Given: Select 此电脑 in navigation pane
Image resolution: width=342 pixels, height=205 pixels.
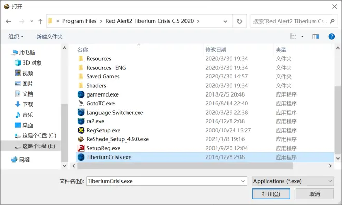Looking at the screenshot, I should pyautogui.click(x=23, y=52).
